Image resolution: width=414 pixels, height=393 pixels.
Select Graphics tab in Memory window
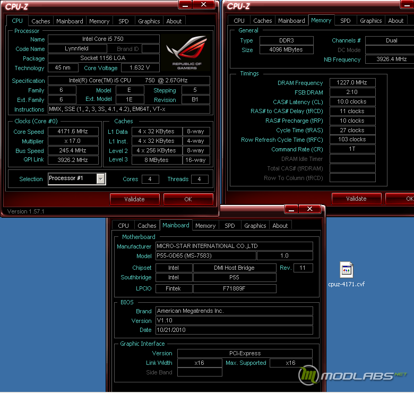[x=370, y=21]
